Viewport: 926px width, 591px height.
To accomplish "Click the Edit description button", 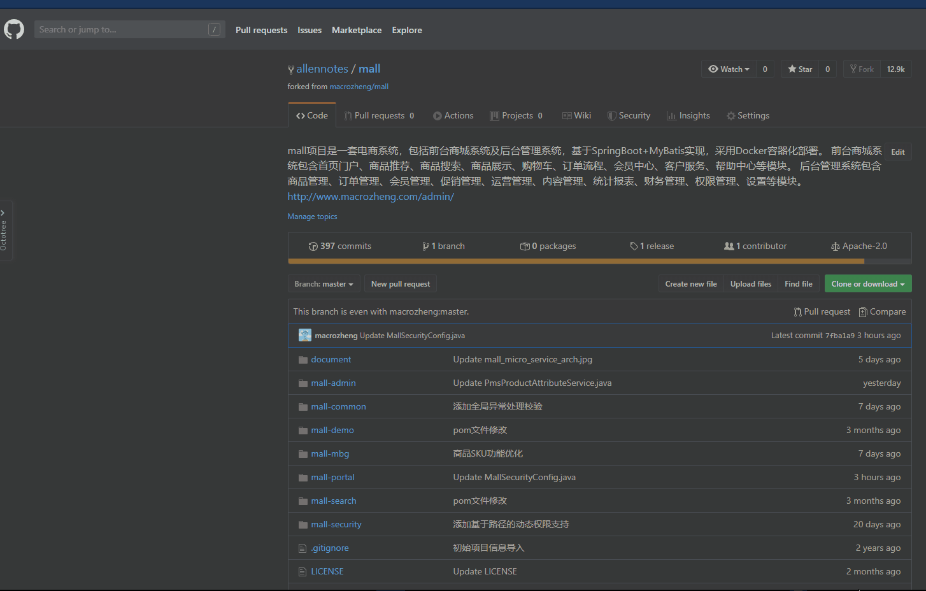I will 898,152.
